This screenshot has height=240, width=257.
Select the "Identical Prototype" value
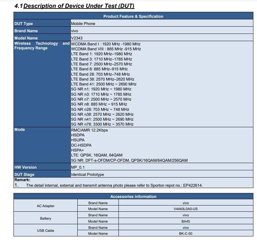point(87,175)
